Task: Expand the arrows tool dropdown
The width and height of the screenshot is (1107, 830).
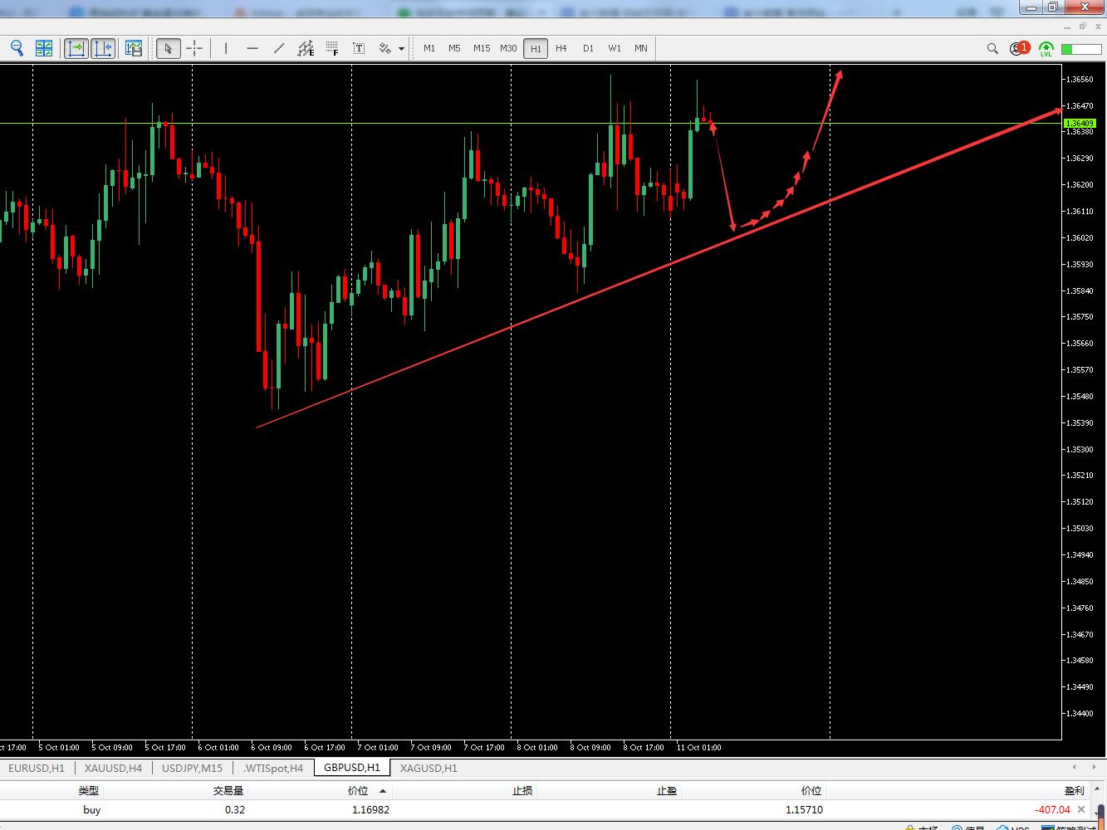Action: tap(401, 48)
